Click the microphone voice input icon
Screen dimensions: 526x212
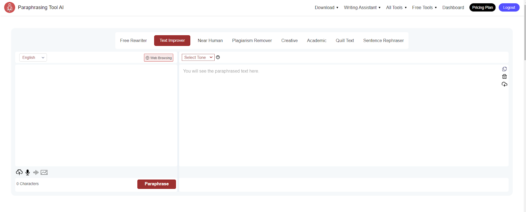click(x=28, y=172)
